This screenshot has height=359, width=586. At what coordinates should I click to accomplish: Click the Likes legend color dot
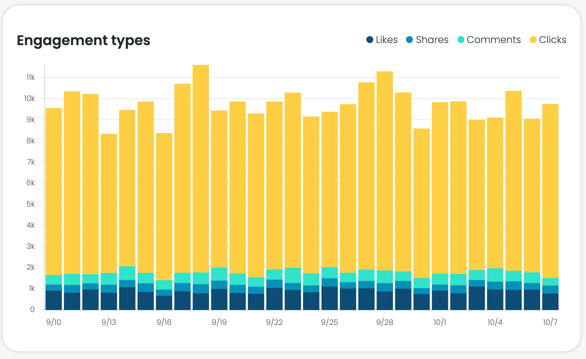(x=370, y=40)
